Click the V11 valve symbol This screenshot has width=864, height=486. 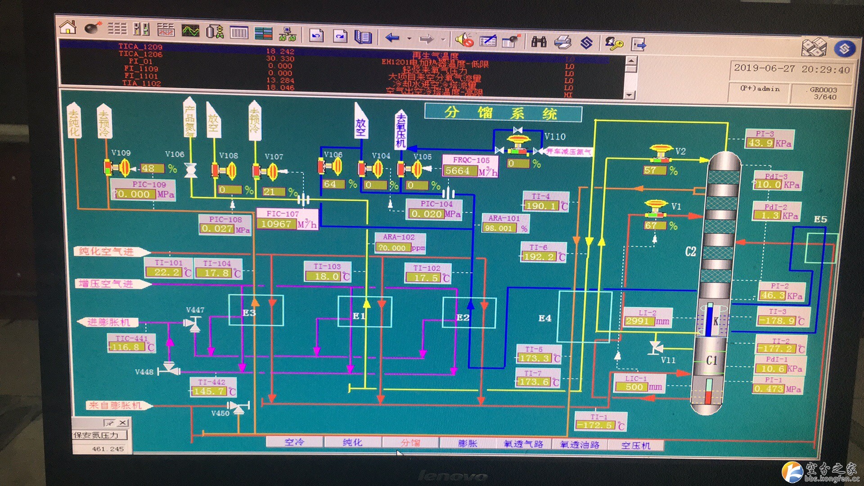[656, 347]
